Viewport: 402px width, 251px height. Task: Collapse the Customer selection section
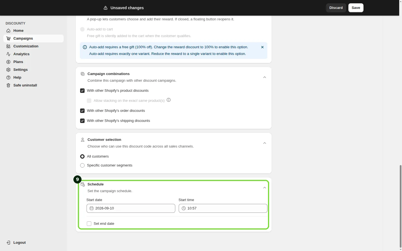tap(265, 143)
